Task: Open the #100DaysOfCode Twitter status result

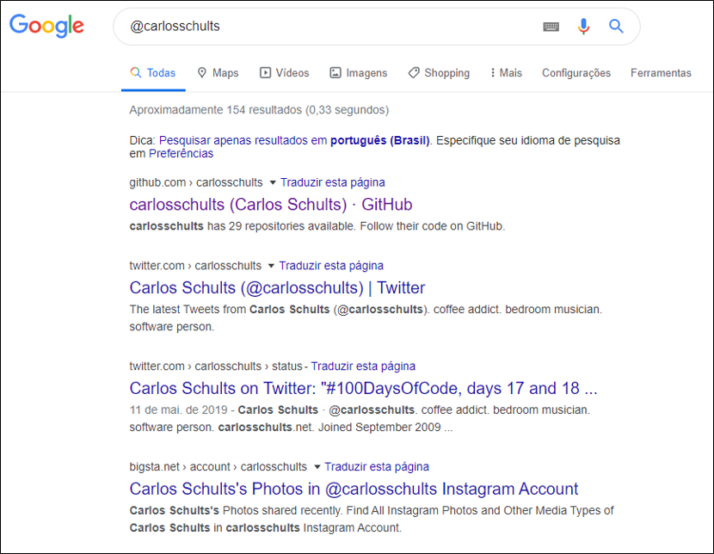Action: coord(363,388)
